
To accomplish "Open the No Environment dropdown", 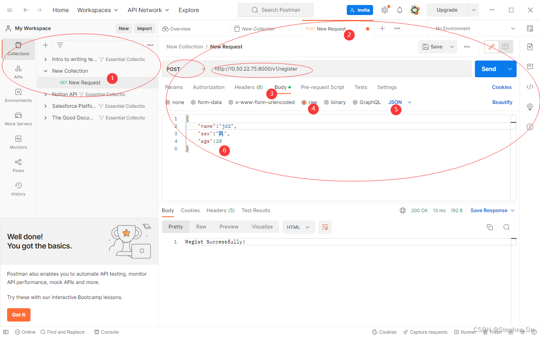I will (x=475, y=28).
